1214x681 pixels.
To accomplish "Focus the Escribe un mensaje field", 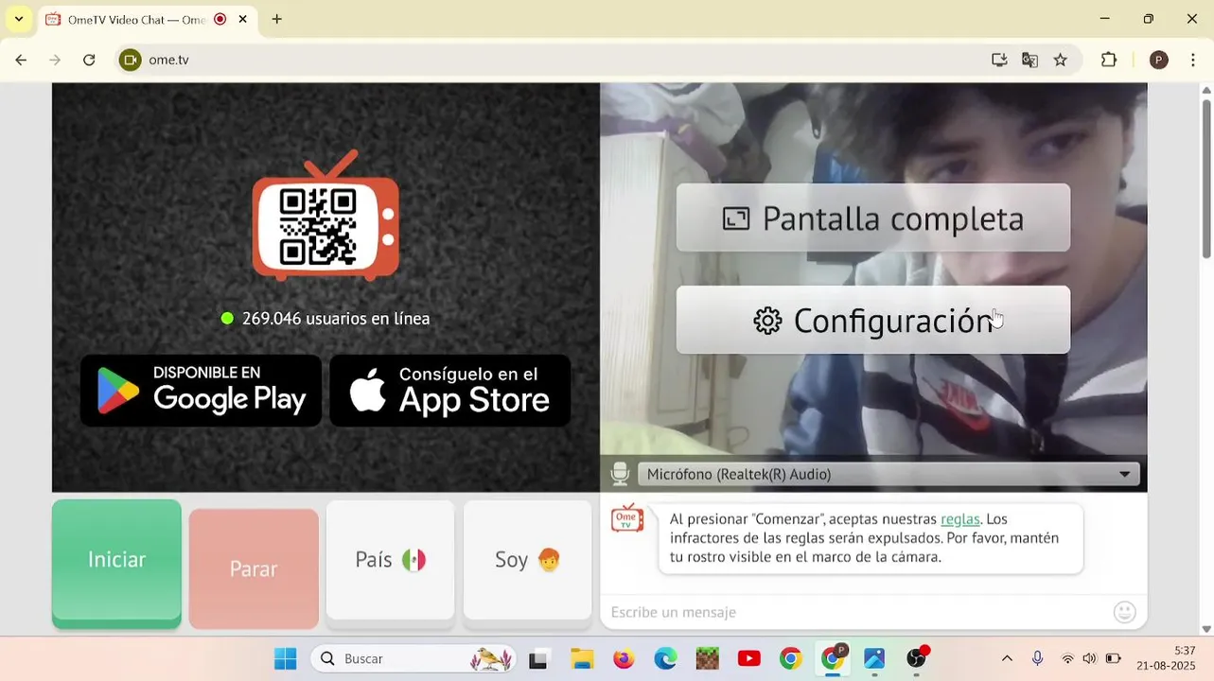I will (856, 612).
